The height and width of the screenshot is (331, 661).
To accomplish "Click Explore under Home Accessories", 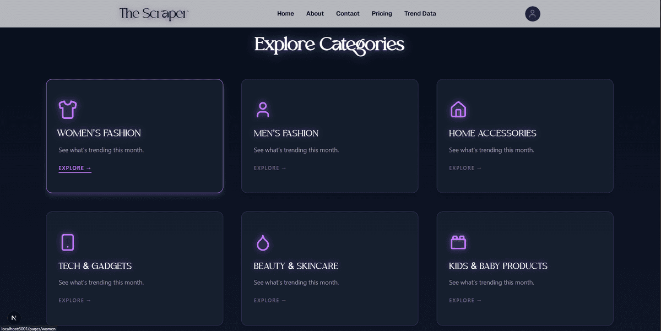I will (x=465, y=167).
